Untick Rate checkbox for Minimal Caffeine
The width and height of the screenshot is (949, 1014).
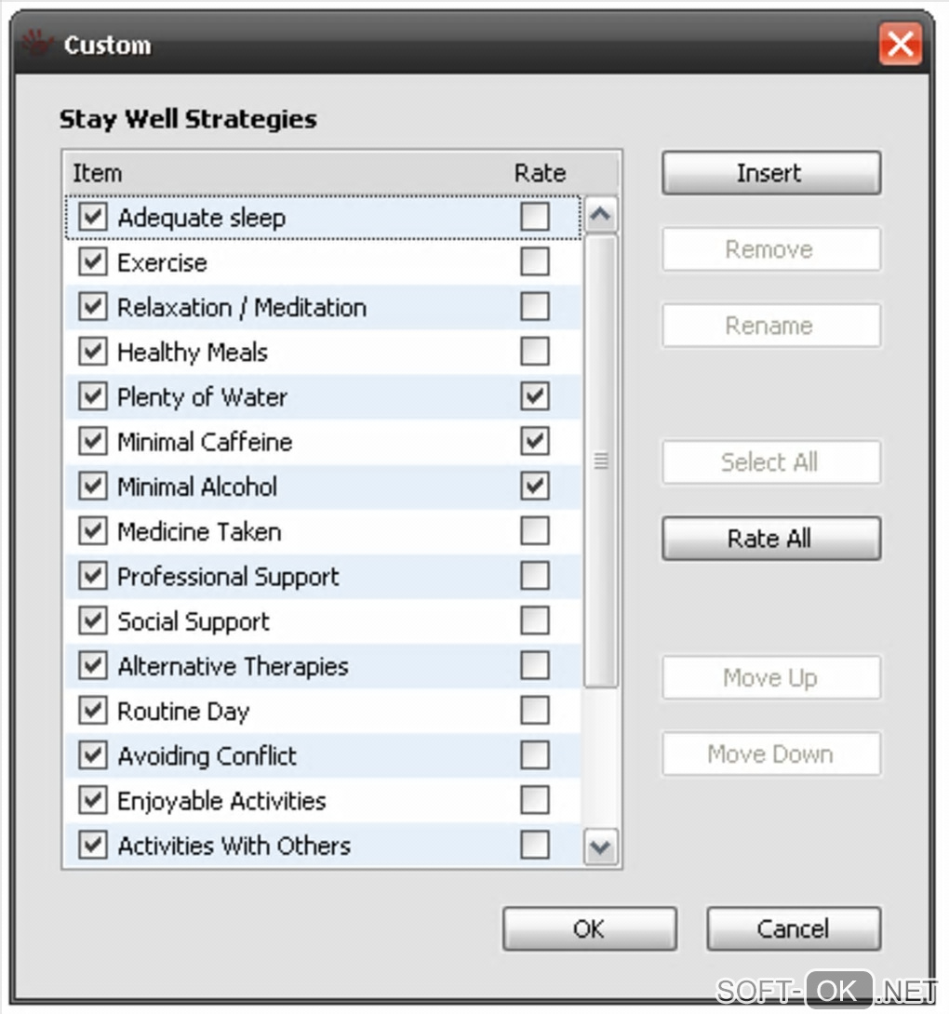pyautogui.click(x=535, y=442)
